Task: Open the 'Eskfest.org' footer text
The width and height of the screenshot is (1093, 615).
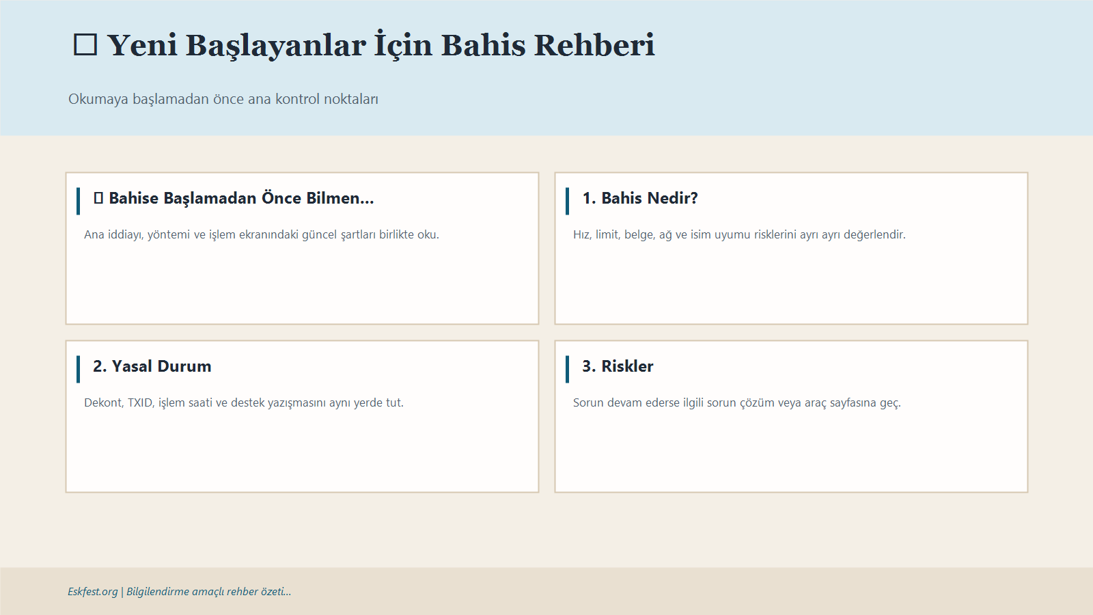Action: click(x=93, y=592)
